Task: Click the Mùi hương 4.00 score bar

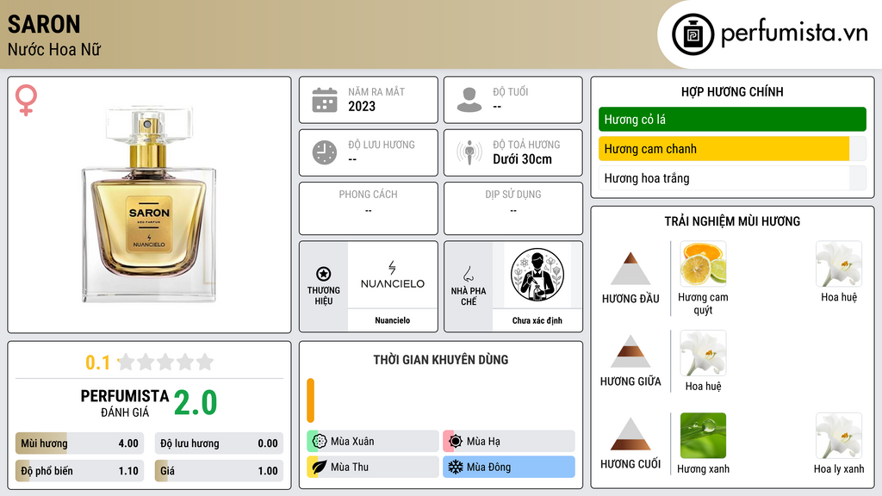Action: point(80,443)
